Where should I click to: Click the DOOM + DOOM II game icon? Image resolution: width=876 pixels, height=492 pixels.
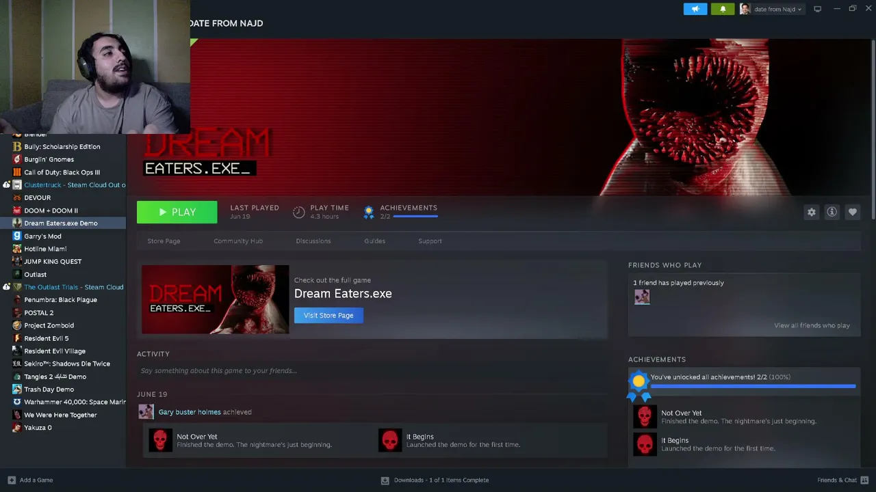(17, 210)
